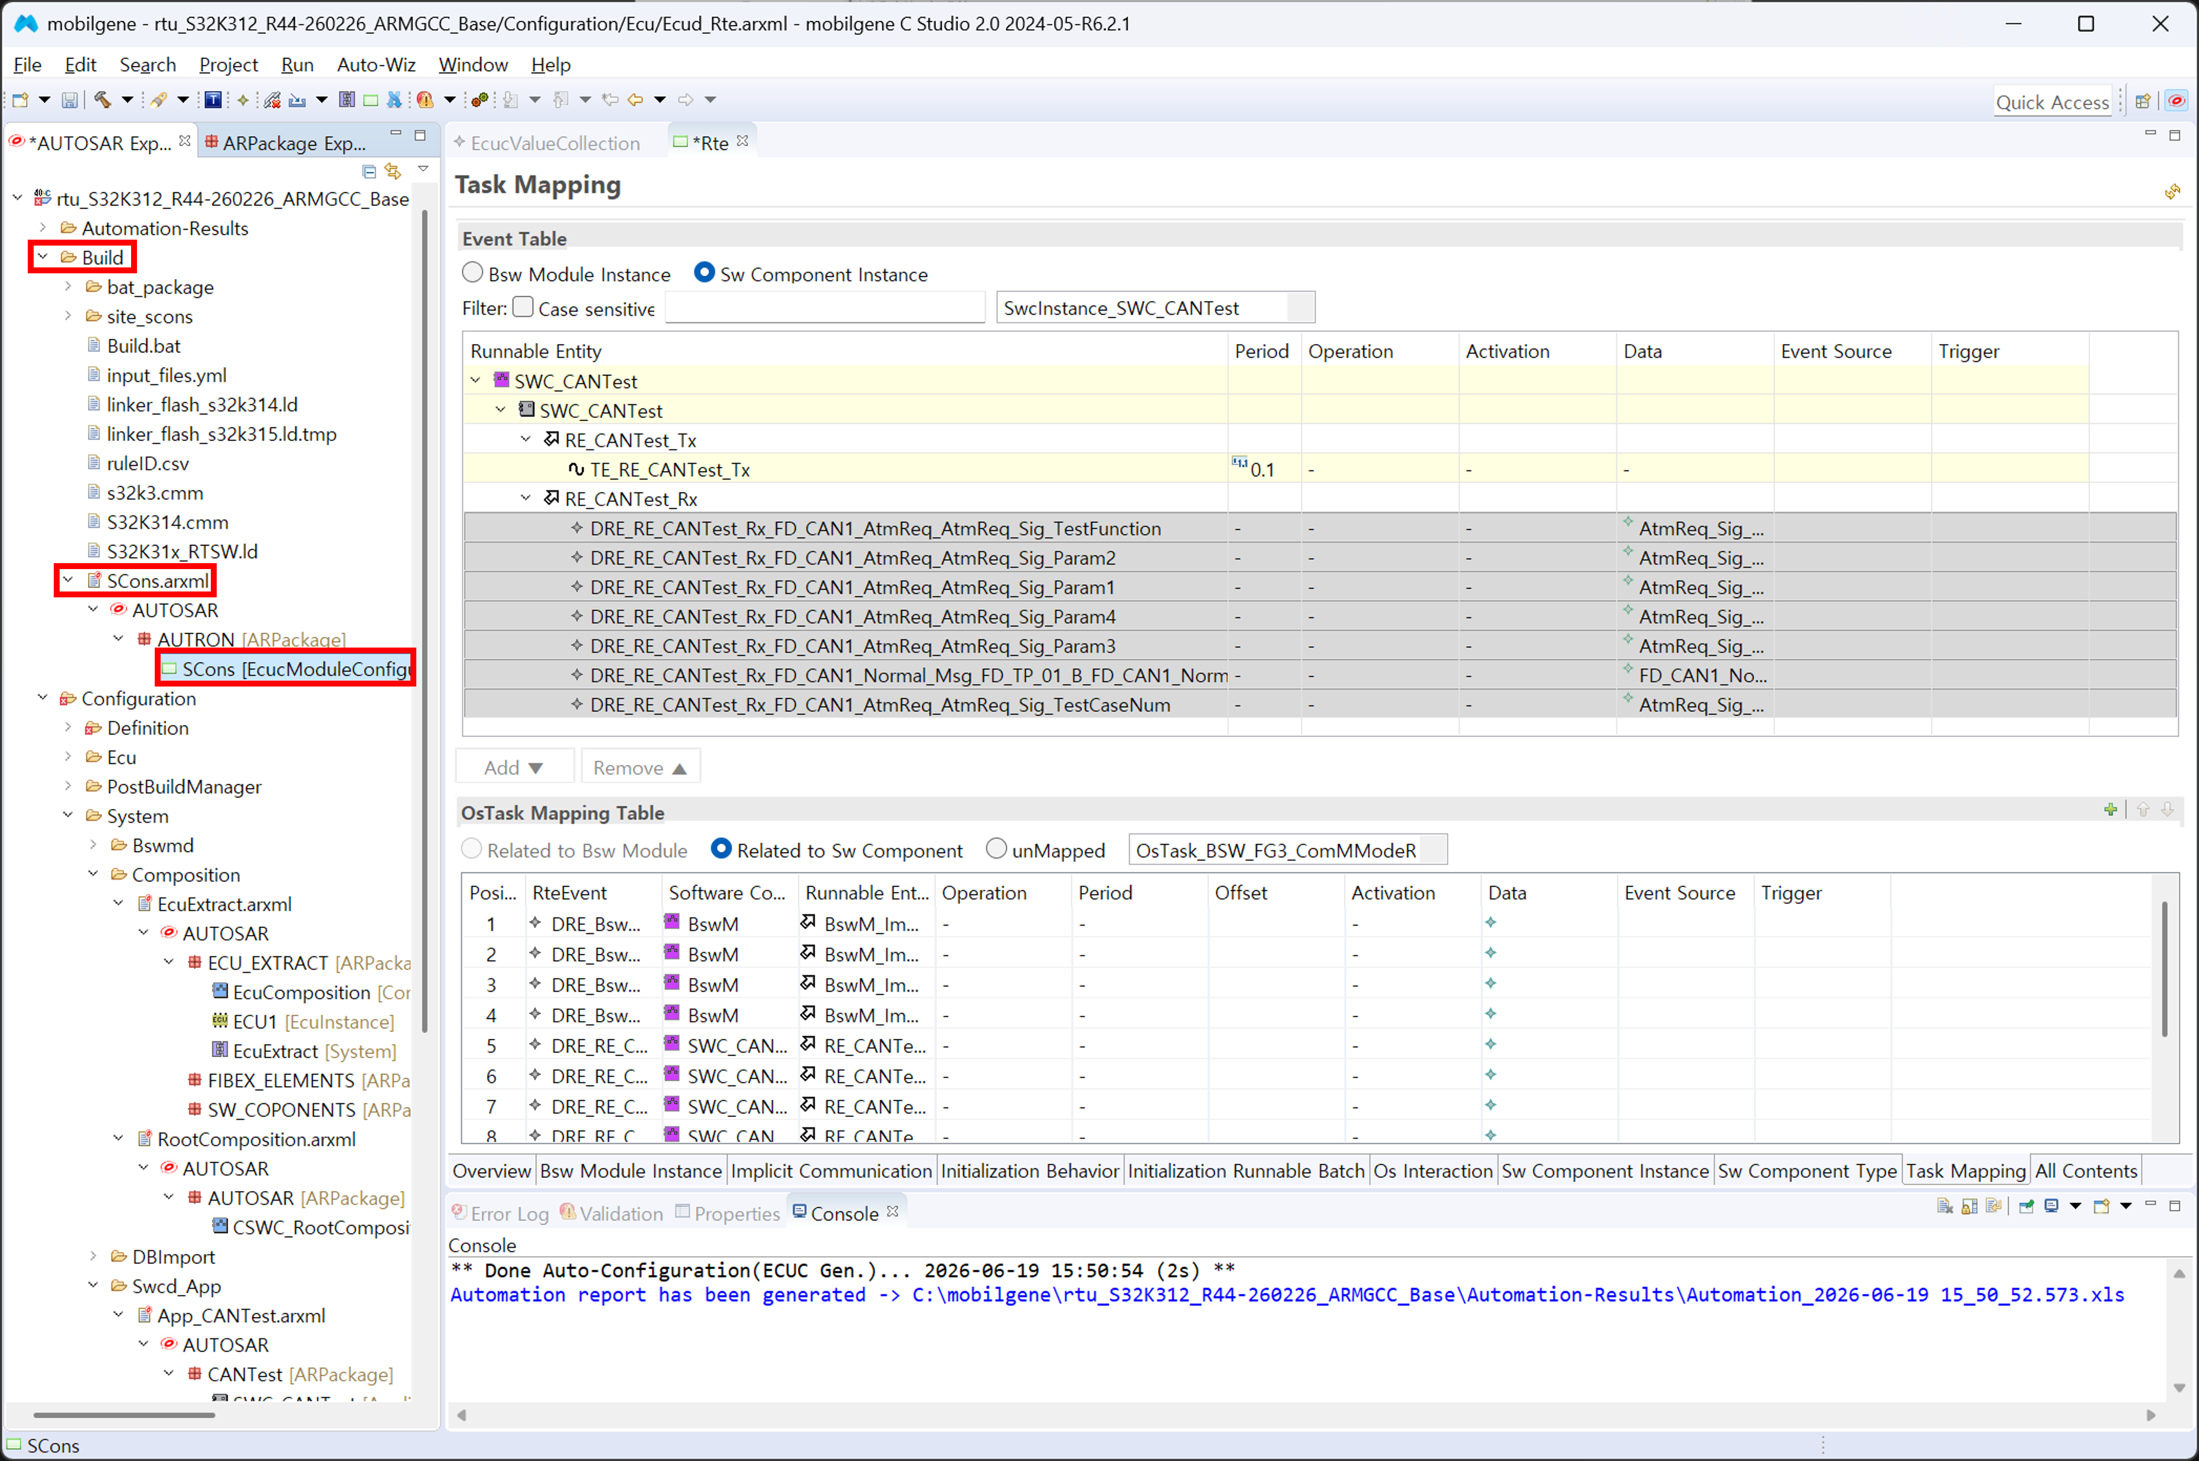Screen dimensions: 2199x1461
Task: Select Bsw Module Instance radio button
Action: coord(474,274)
